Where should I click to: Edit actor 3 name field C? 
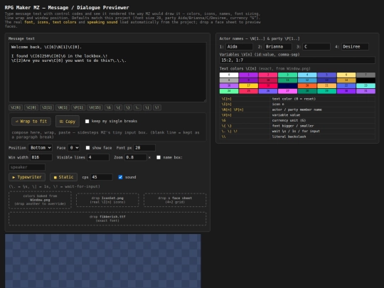click(x=316, y=46)
